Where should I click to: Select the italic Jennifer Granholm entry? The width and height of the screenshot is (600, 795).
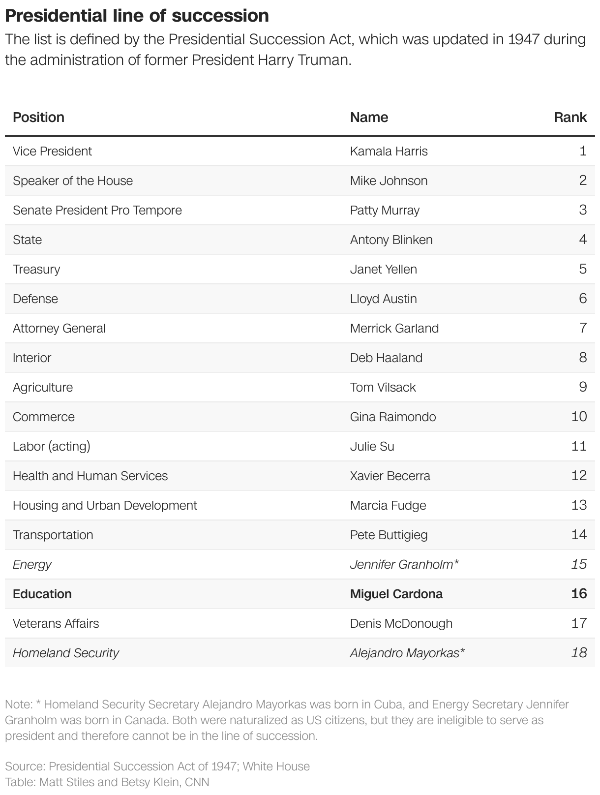point(404,564)
